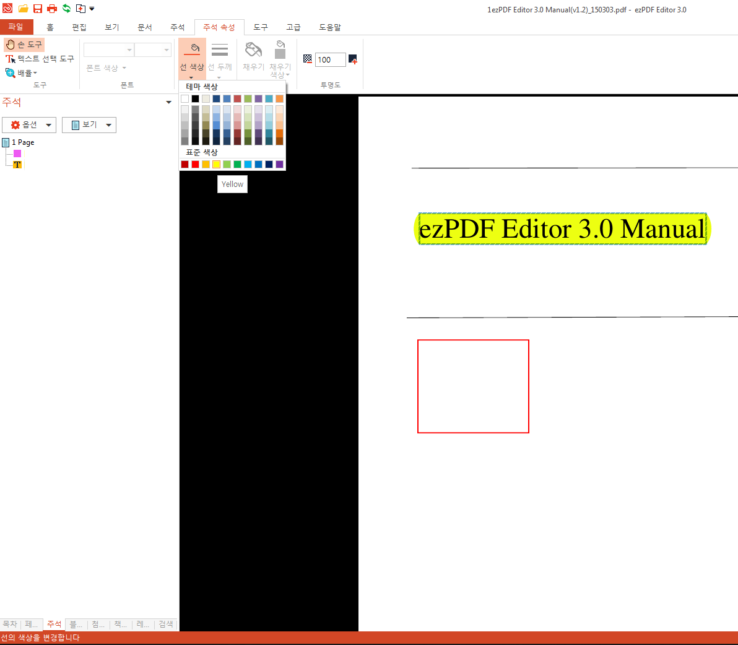Open the 옵션 options dropdown button
This screenshot has height=645, width=738.
[x=29, y=124]
